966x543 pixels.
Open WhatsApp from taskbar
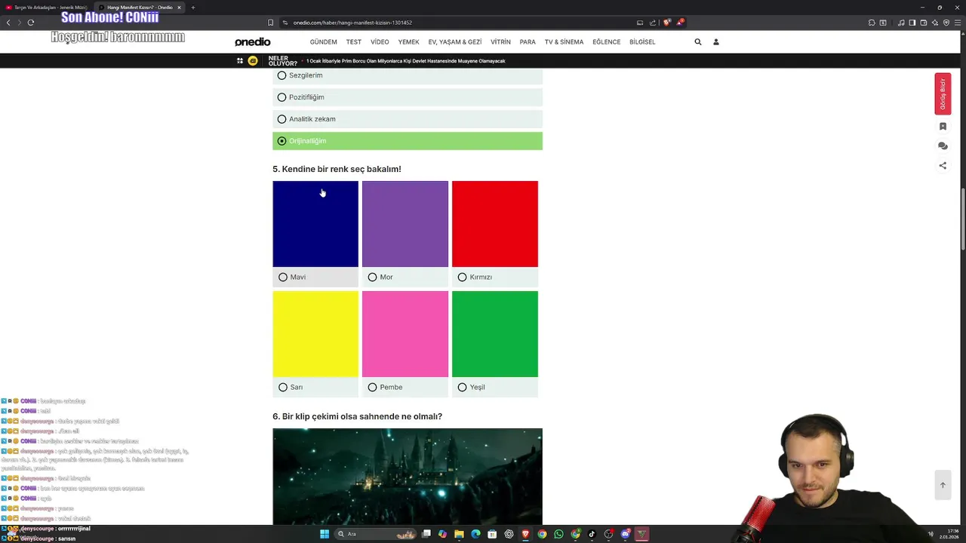tap(558, 534)
